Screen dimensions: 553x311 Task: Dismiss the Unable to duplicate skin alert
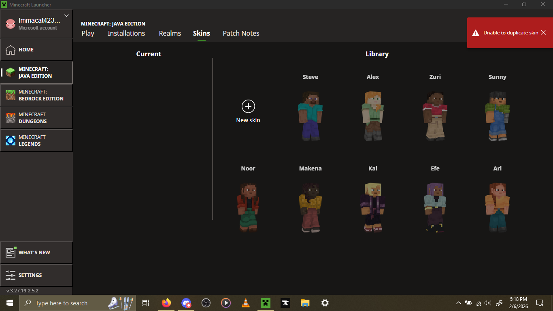(x=543, y=33)
